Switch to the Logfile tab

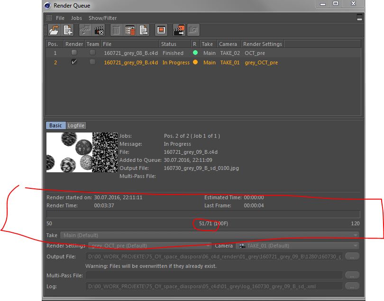(76, 125)
